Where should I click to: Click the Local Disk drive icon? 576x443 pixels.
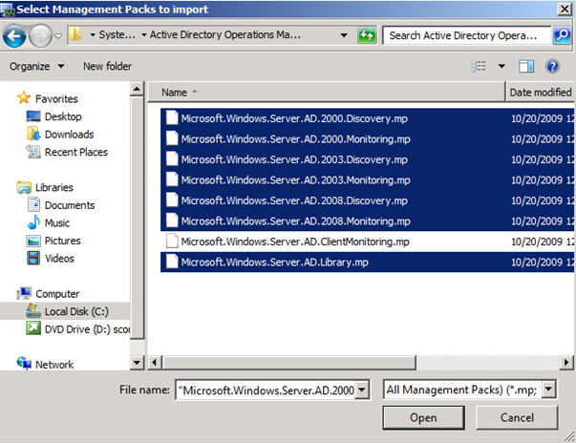point(33,311)
